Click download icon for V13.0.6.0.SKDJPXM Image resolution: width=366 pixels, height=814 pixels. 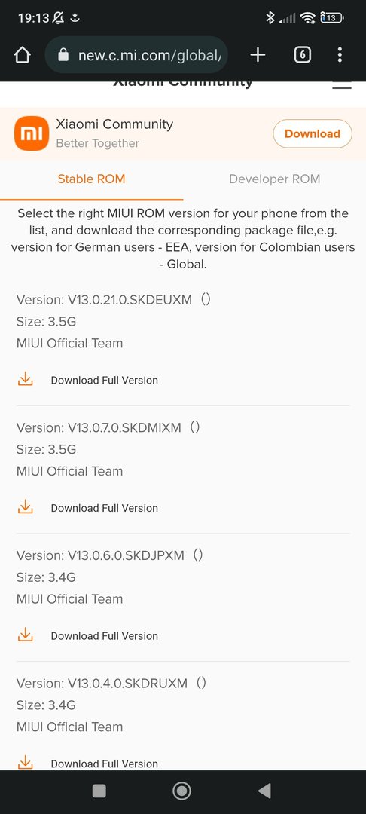[x=26, y=635]
